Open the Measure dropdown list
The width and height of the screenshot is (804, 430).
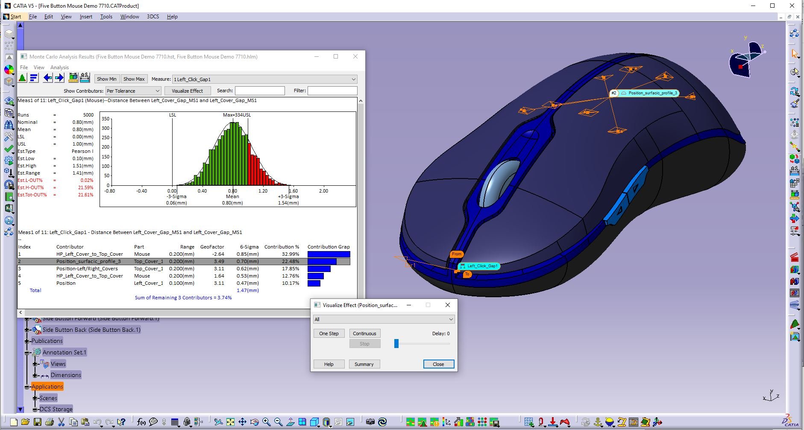coord(353,79)
